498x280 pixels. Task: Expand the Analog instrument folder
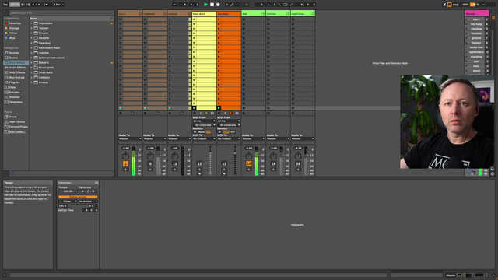pyautogui.click(x=31, y=82)
